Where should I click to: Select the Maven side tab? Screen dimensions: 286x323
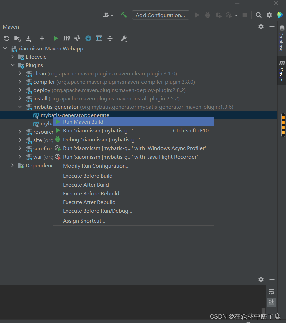pyautogui.click(x=282, y=71)
